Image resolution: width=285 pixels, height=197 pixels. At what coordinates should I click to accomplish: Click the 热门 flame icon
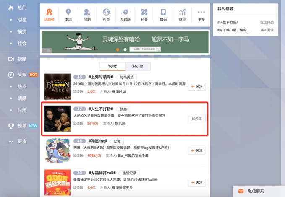pos(11,8)
